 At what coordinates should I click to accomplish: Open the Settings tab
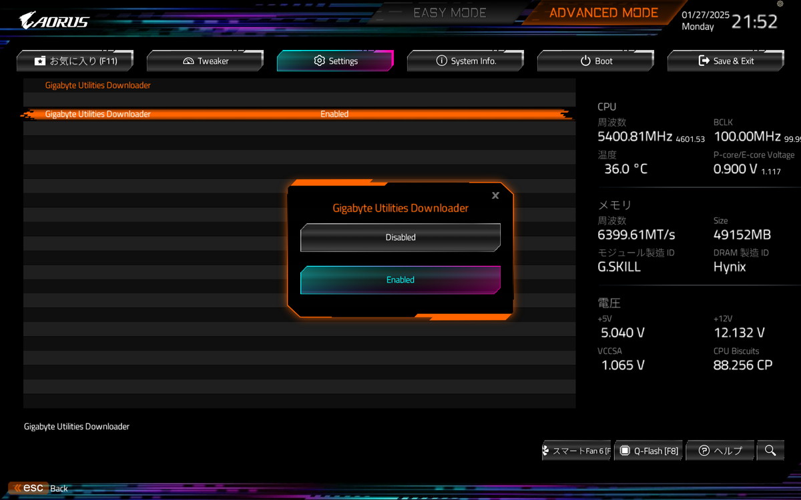335,61
